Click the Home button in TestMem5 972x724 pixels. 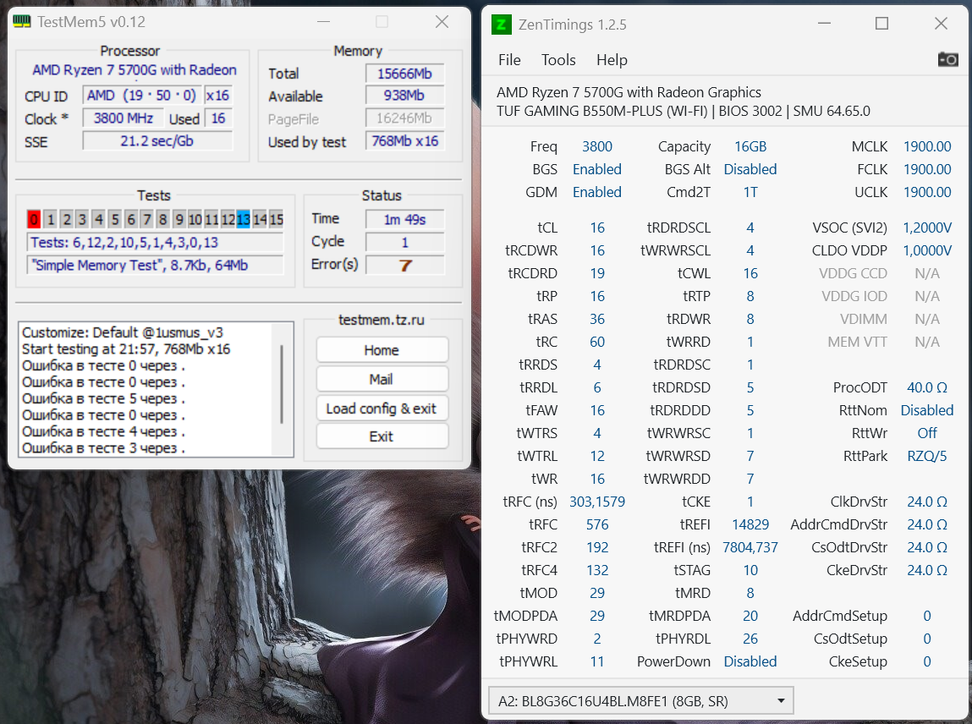tap(382, 350)
